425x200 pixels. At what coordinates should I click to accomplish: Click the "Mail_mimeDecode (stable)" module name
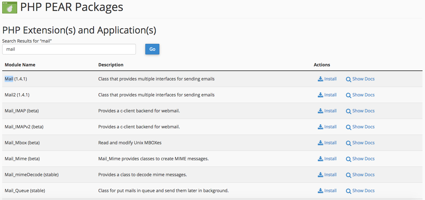pos(32,175)
